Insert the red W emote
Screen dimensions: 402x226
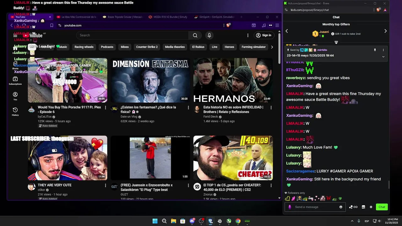(x=329, y=198)
